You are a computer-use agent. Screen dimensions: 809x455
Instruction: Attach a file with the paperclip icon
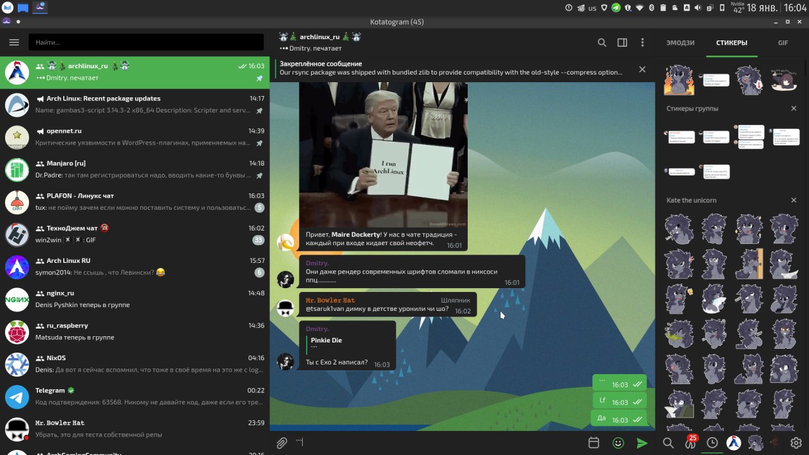tap(282, 443)
